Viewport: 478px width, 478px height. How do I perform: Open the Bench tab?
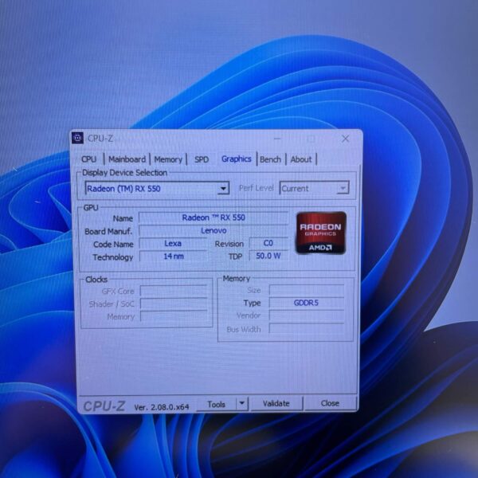[270, 159]
